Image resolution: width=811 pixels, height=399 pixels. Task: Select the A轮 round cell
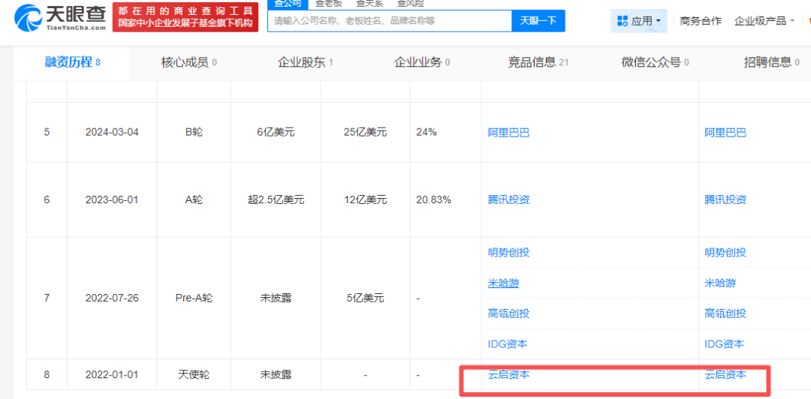pyautogui.click(x=194, y=199)
